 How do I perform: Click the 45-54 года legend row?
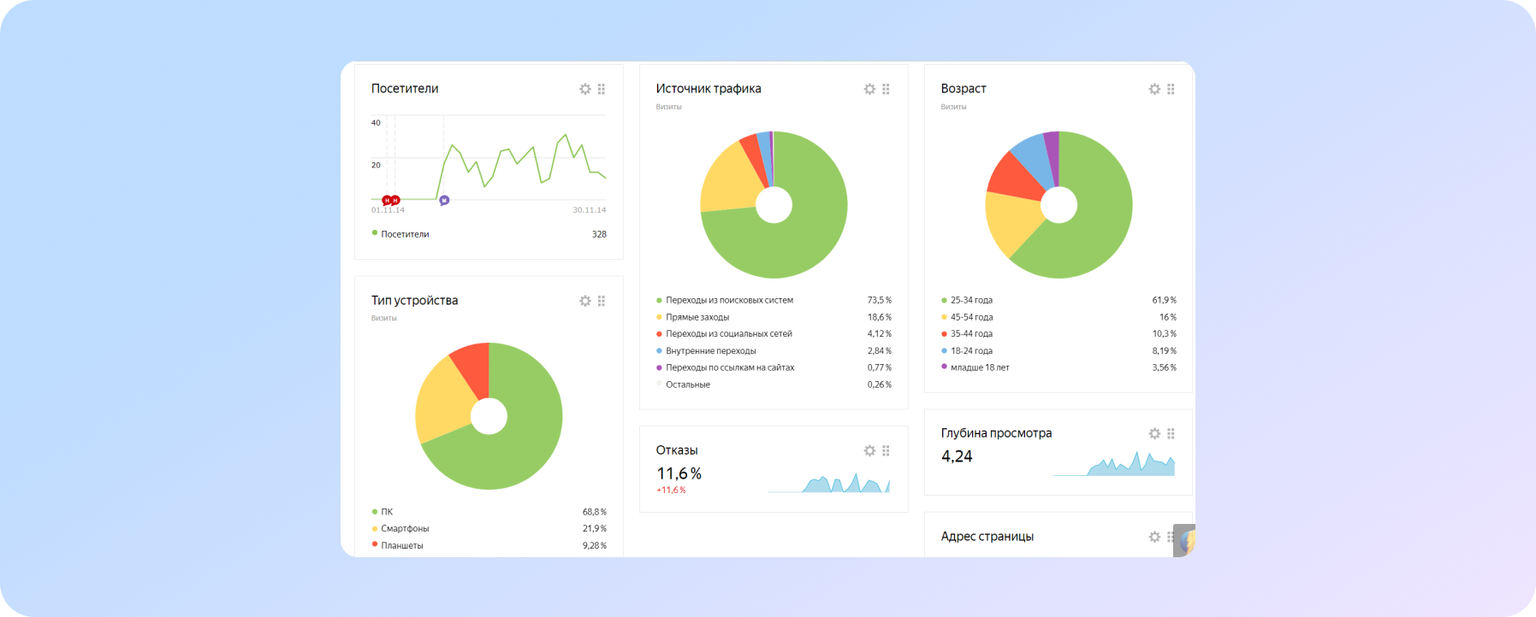(x=1059, y=317)
